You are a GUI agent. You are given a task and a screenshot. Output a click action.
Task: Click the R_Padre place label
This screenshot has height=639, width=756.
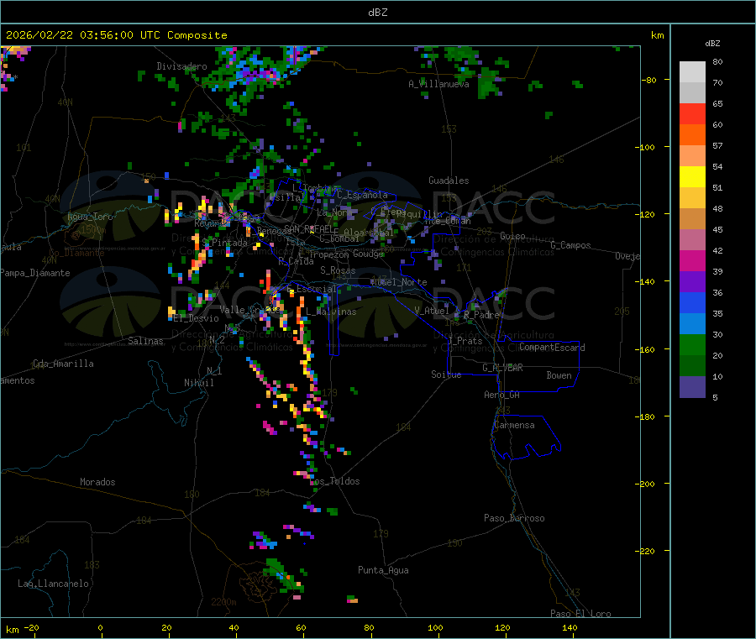[x=481, y=315]
